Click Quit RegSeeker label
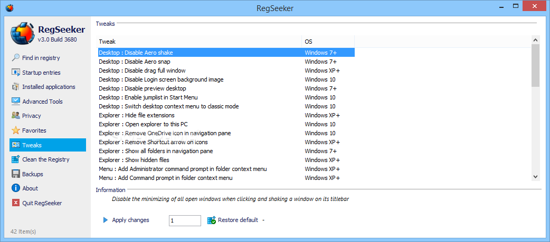This screenshot has height=242, width=550. coord(42,203)
